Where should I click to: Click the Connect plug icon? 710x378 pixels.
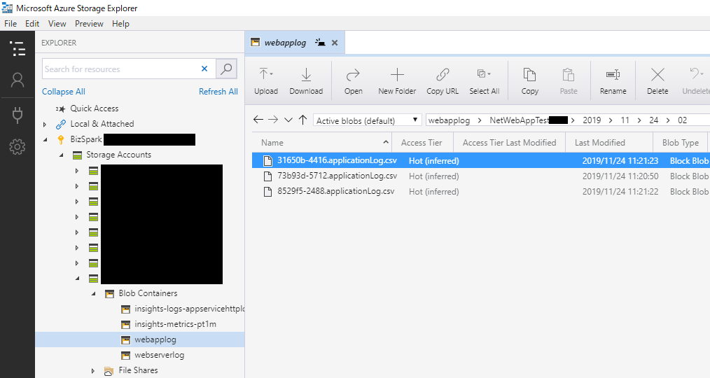coord(18,115)
